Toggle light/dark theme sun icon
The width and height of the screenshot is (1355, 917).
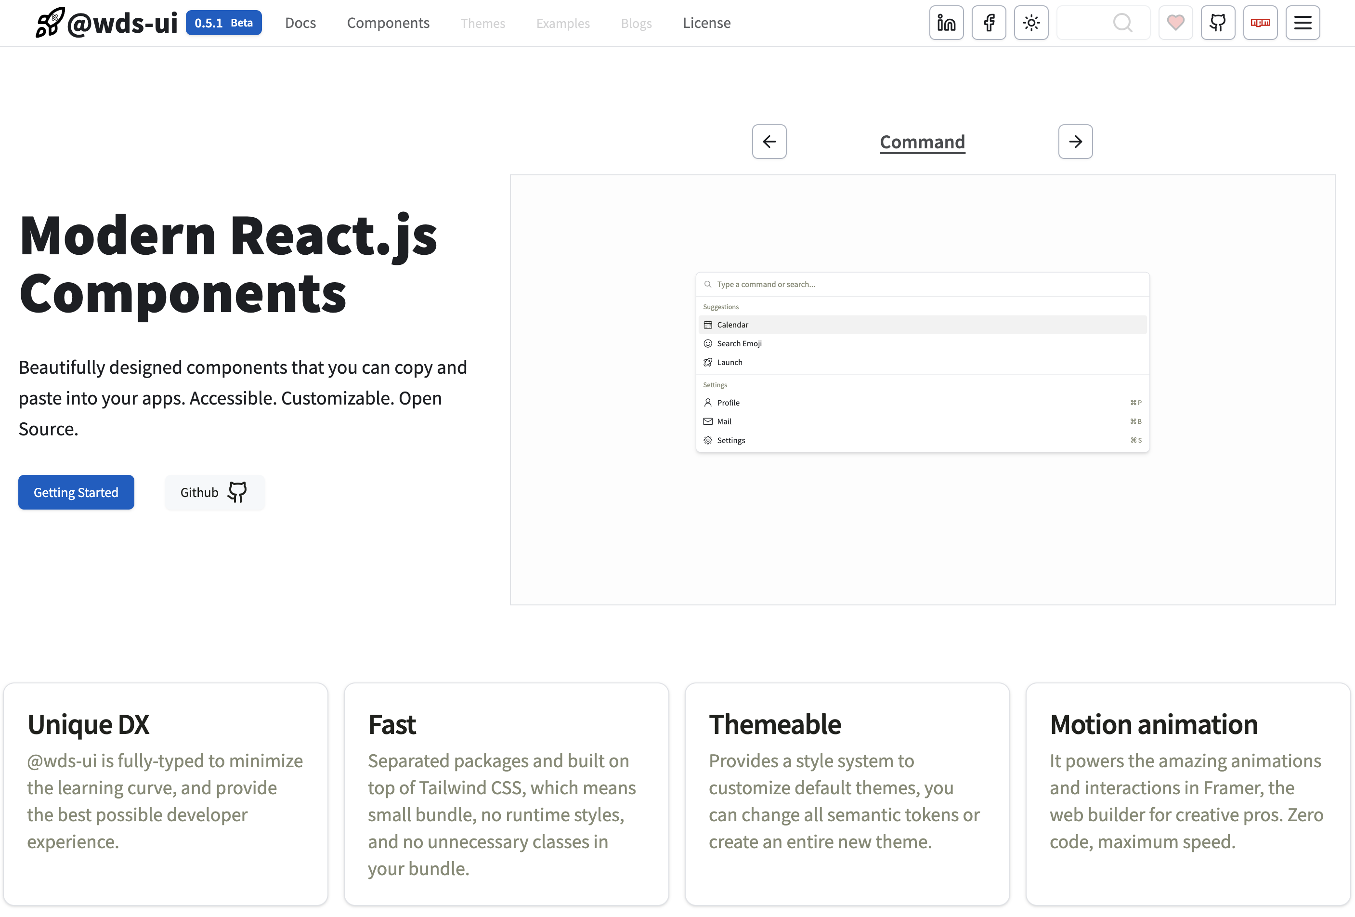click(x=1031, y=23)
